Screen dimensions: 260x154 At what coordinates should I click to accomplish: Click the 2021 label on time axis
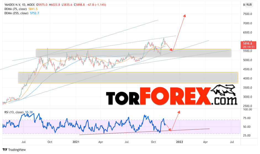click(76, 142)
